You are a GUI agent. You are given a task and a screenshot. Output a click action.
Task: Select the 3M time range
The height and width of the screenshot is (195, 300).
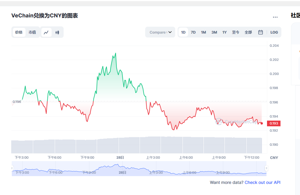pyautogui.click(x=214, y=32)
